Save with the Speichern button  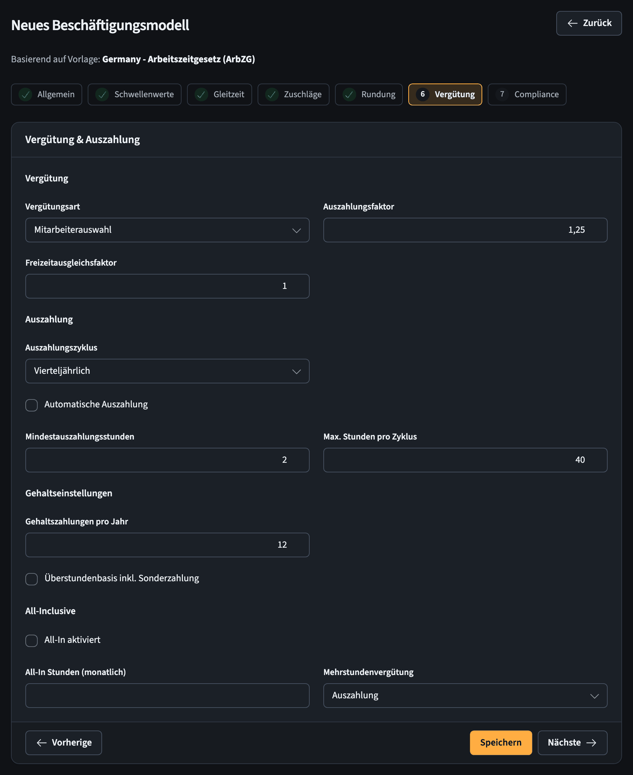[x=501, y=743]
